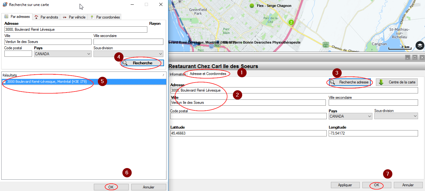Click into the Latitude field

point(248,133)
